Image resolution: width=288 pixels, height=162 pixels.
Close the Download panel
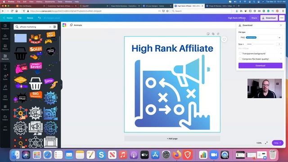coord(281,25)
